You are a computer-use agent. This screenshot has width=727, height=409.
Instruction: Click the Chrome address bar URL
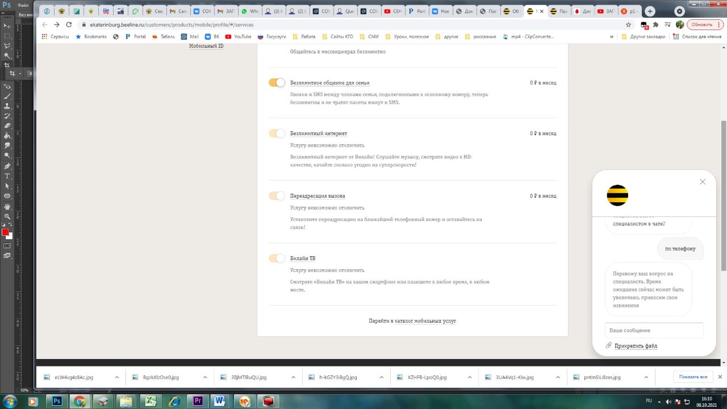pos(172,24)
